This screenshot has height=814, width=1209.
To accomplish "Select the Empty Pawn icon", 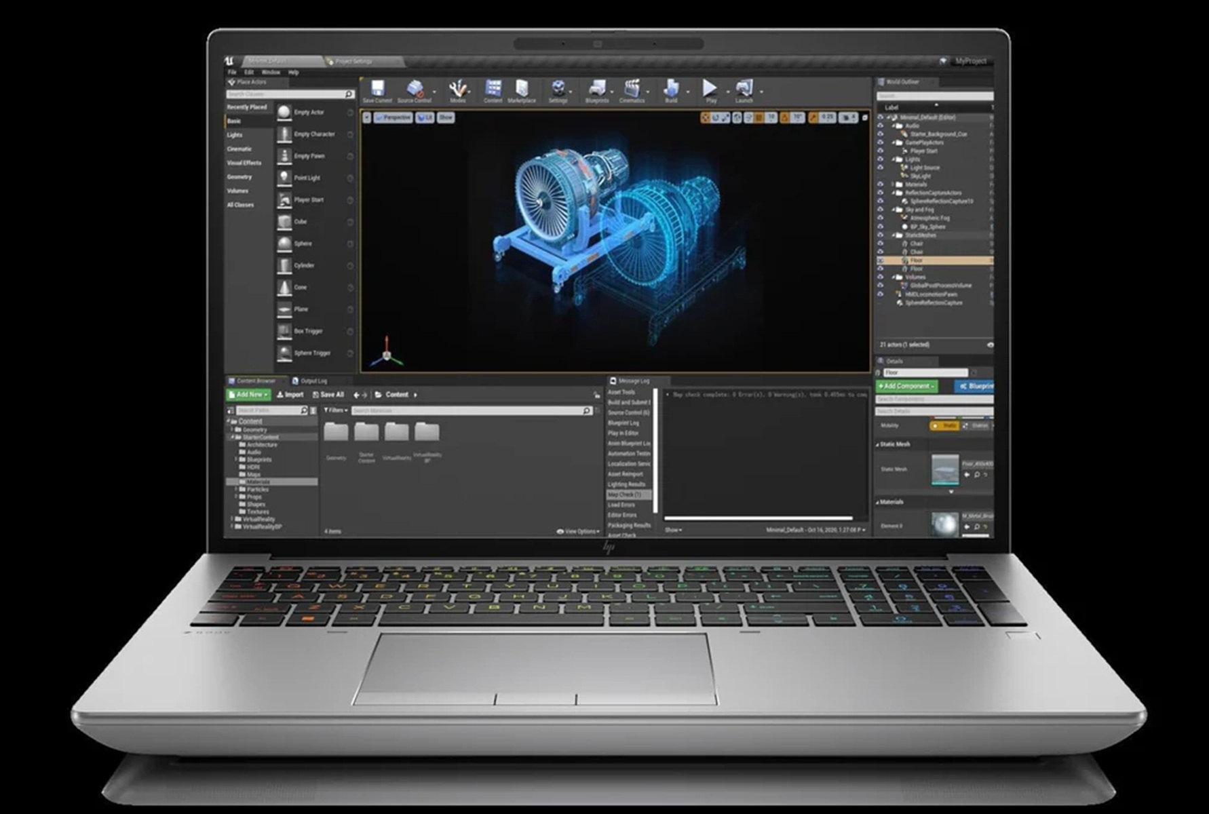I will (x=284, y=156).
